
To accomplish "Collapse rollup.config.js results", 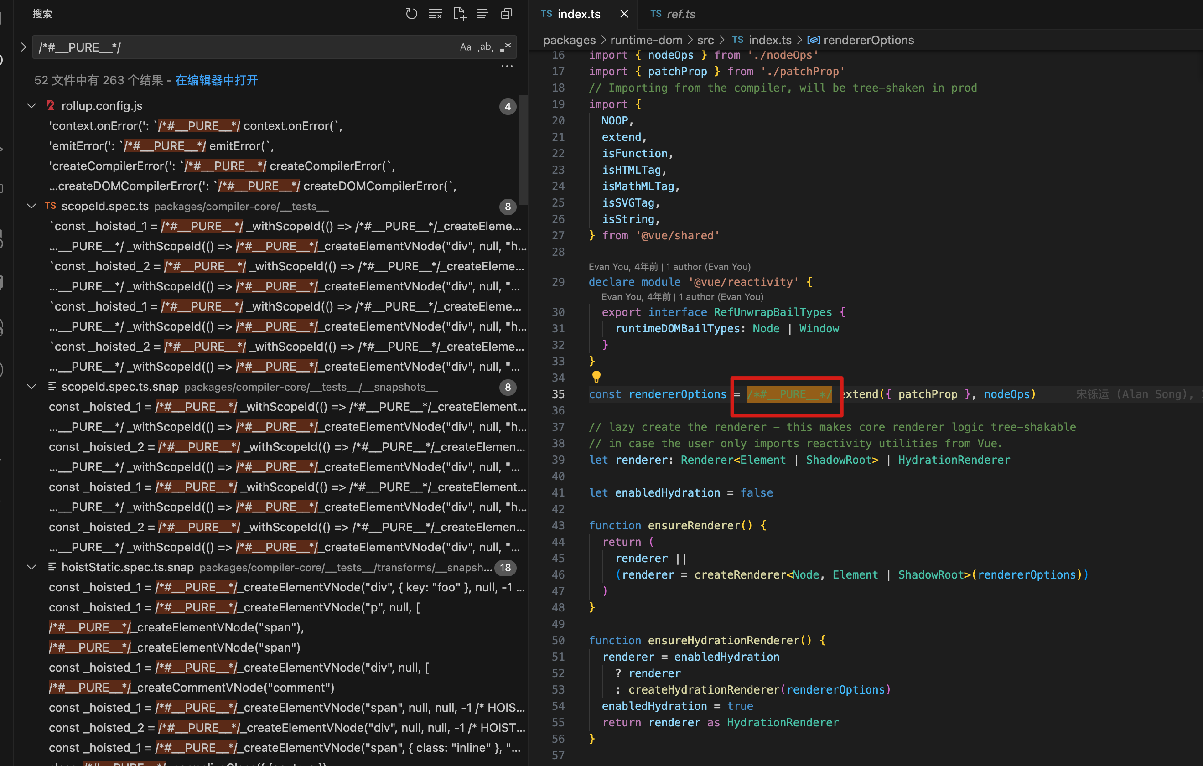I will (31, 106).
